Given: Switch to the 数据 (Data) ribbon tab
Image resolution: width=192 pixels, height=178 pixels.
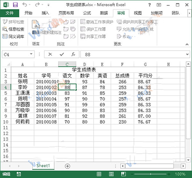Looking at the screenshot, I should pos(104,13).
